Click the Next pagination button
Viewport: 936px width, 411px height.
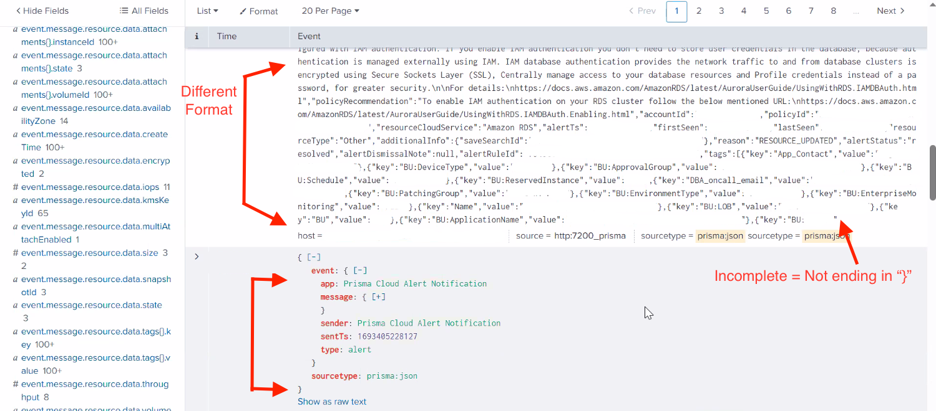click(886, 11)
